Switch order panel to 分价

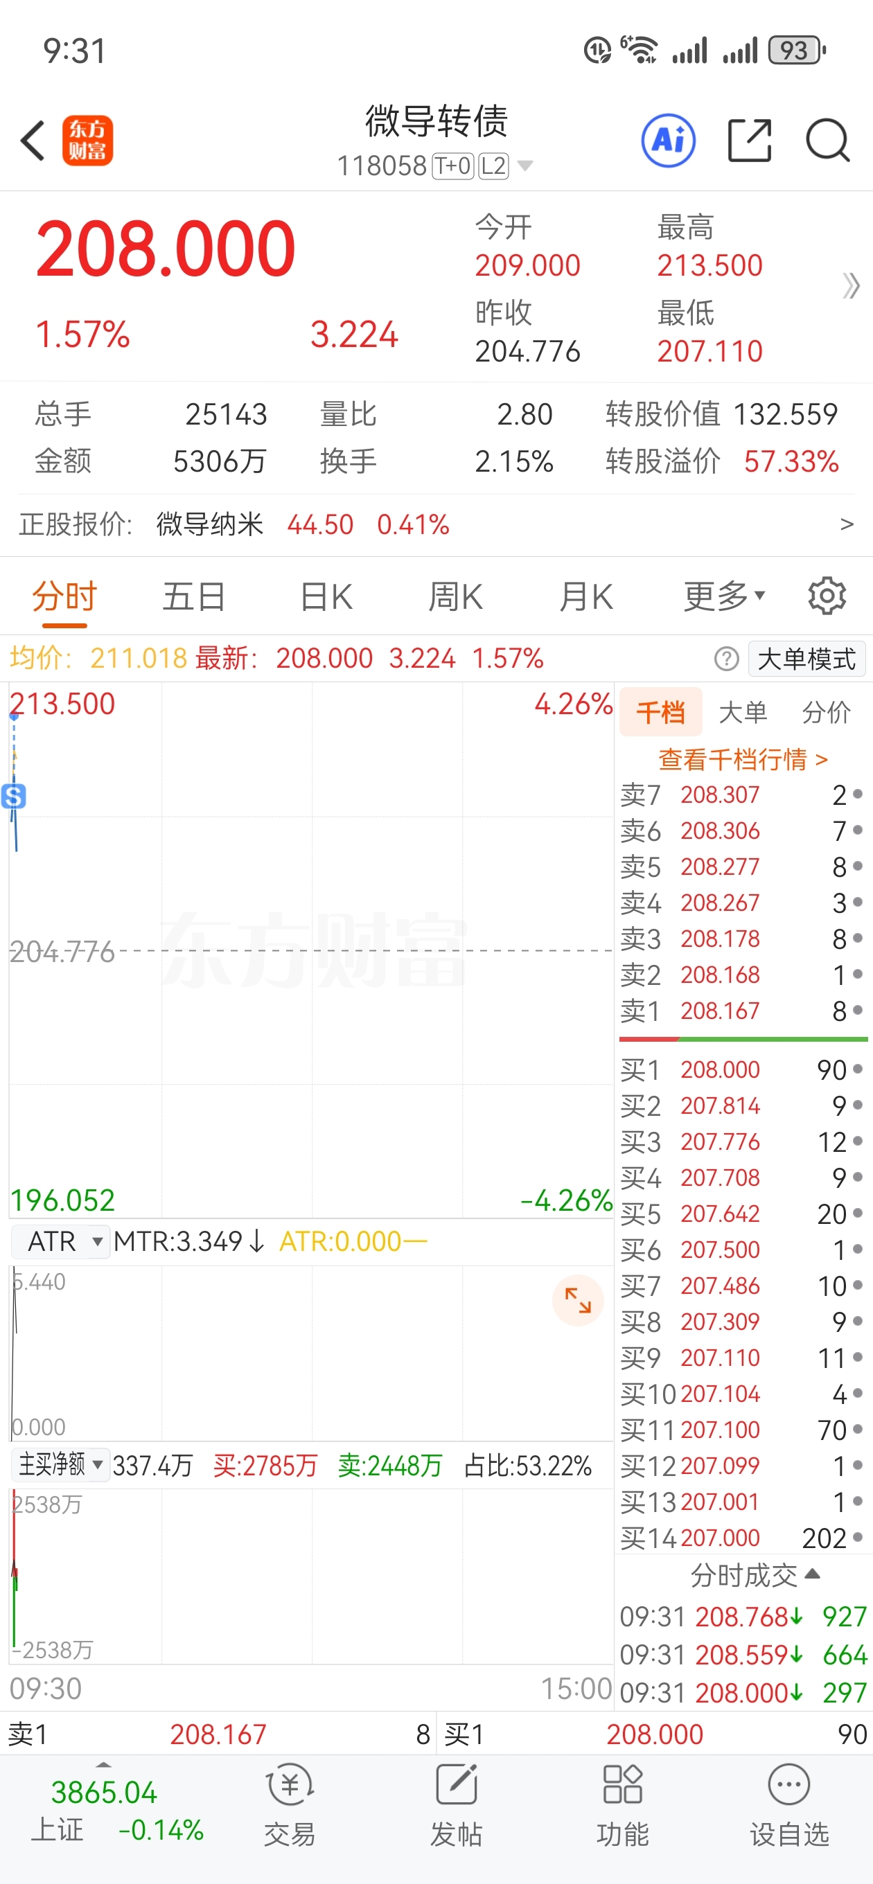click(x=825, y=711)
